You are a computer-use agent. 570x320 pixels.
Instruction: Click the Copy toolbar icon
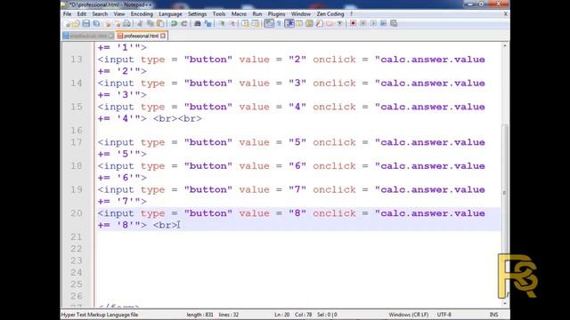[151, 24]
